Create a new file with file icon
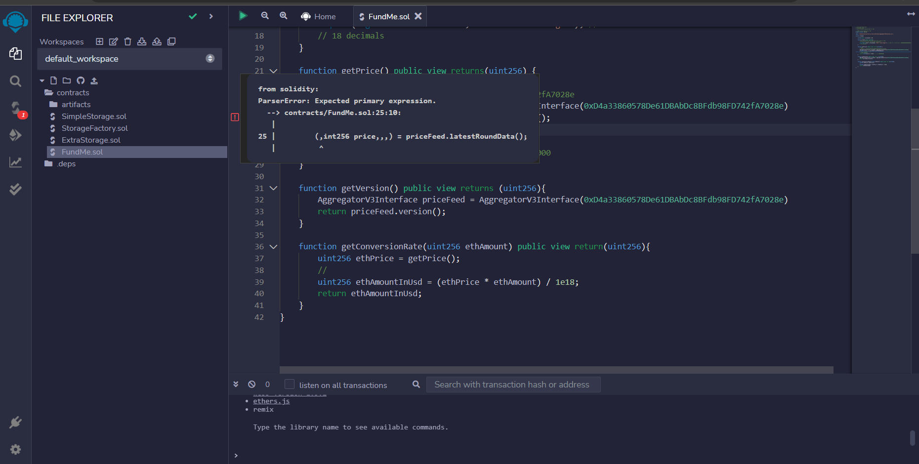Viewport: 919px width, 464px height. (53, 80)
